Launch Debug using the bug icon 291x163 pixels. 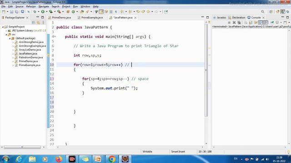[x=35, y=12]
